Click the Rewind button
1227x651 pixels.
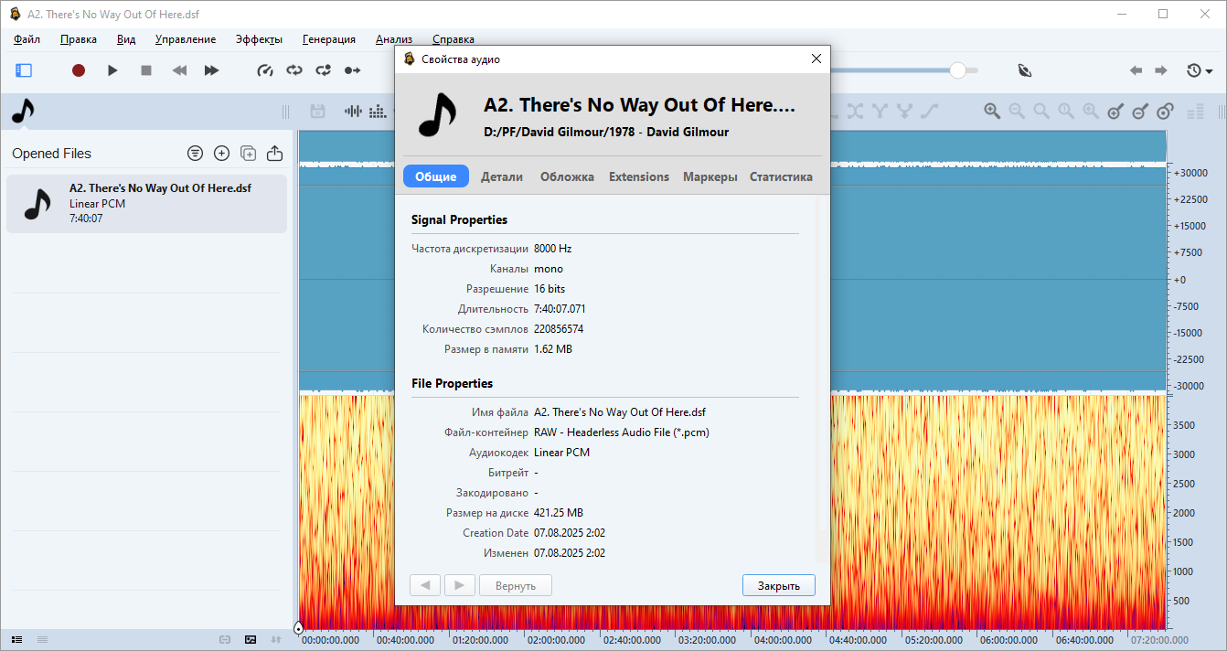179,70
